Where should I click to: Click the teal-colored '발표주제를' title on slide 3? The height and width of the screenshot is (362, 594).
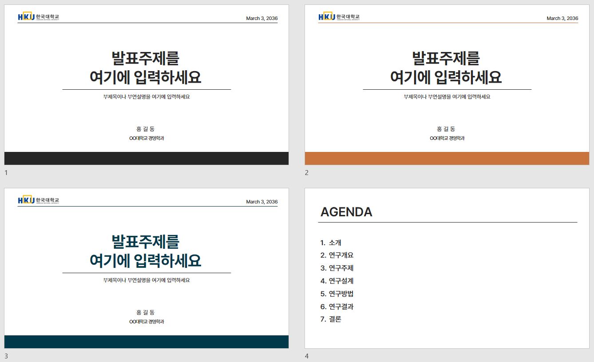(146, 242)
